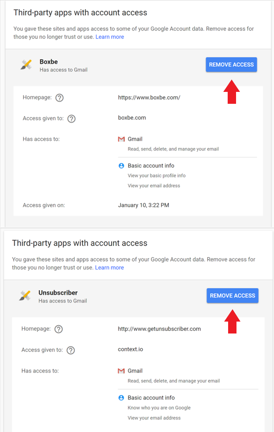
Task: Click Homepage help icon under Unsubscriber
Action: 59,329
